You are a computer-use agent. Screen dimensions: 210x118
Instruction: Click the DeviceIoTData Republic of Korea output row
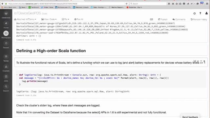pyautogui.click(x=101, y=27)
